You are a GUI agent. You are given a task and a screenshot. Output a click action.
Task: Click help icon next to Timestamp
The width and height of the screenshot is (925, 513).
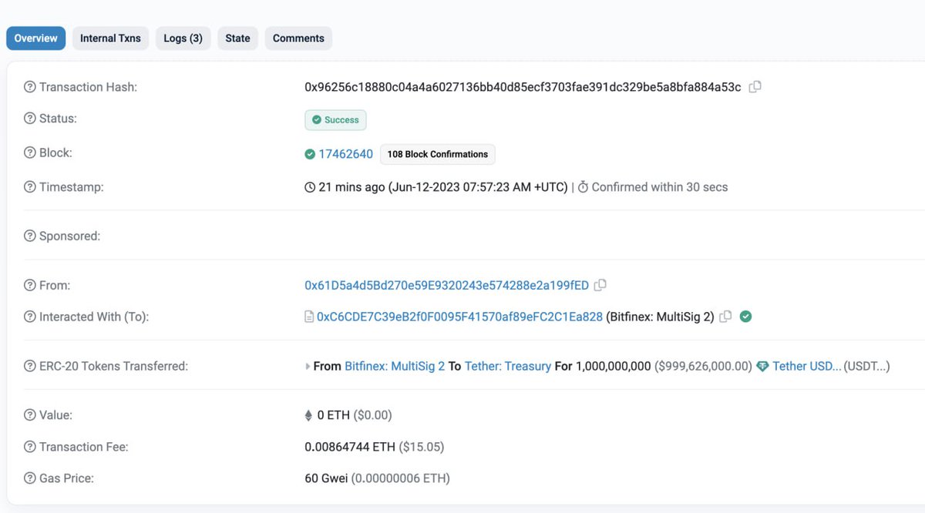click(x=30, y=186)
